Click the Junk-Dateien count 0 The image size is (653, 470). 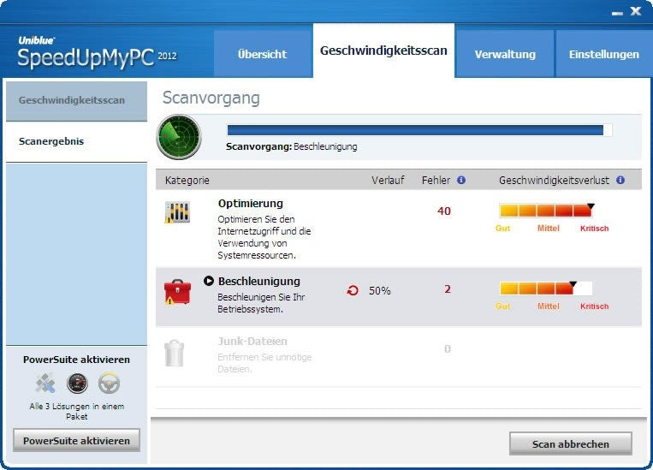pos(448,348)
